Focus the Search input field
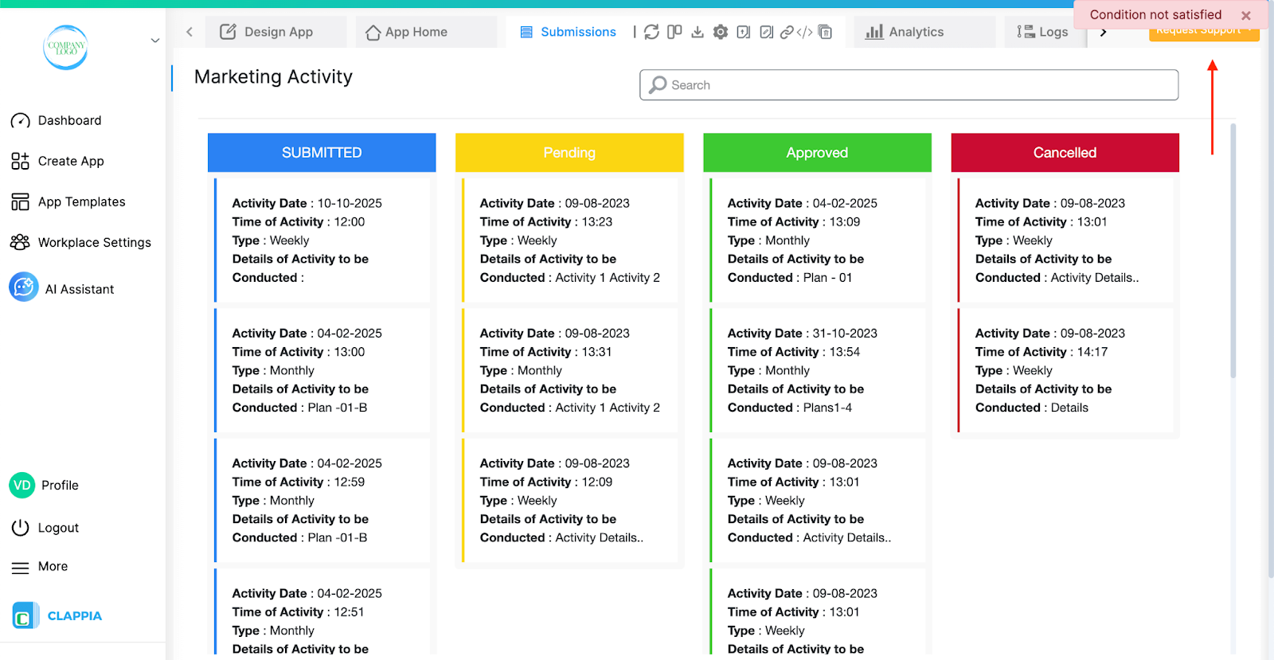Screen dimensions: 1274x660 (909, 85)
